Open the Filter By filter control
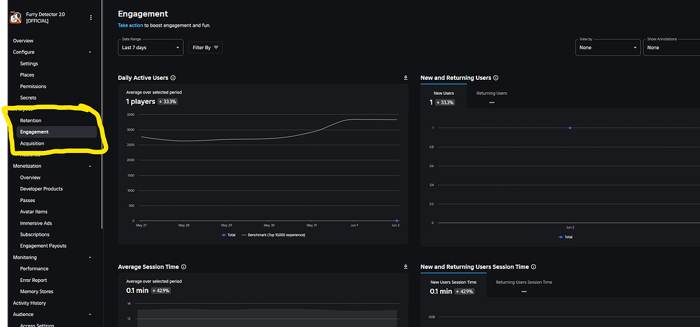 pos(206,48)
